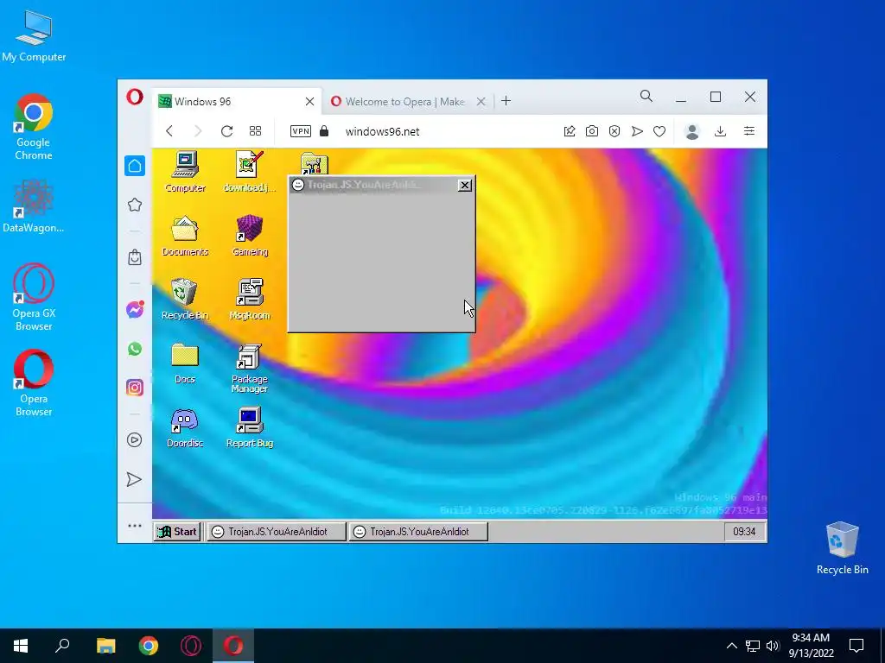Open the host desktop Recycle Bin
This screenshot has width=885, height=663.
[x=842, y=548]
